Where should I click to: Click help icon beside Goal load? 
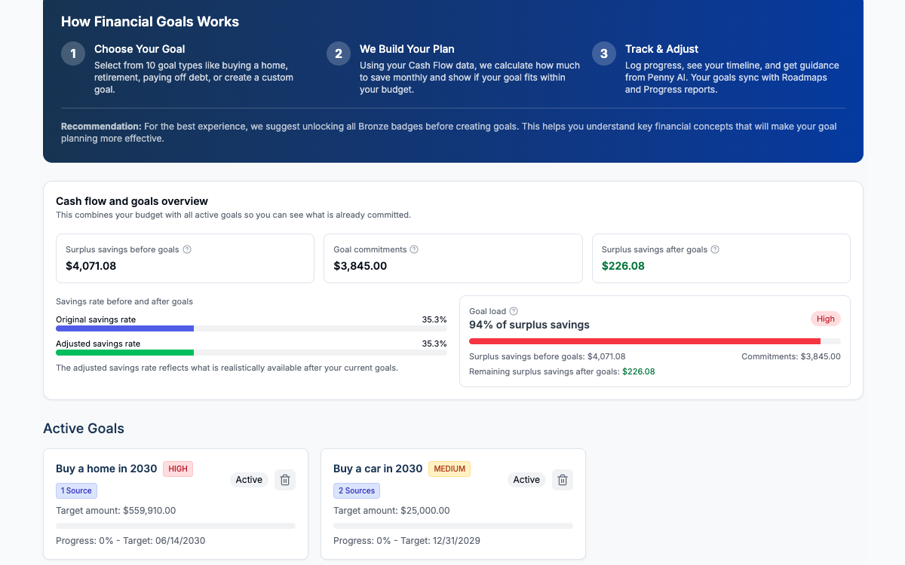tap(514, 311)
